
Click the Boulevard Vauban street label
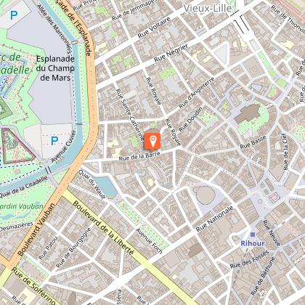coord(36,229)
